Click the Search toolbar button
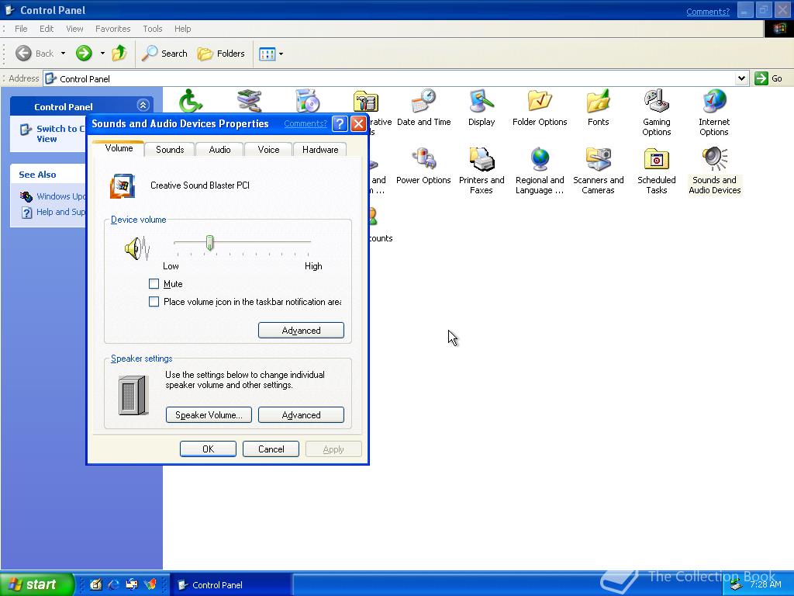This screenshot has height=596, width=794. click(164, 54)
